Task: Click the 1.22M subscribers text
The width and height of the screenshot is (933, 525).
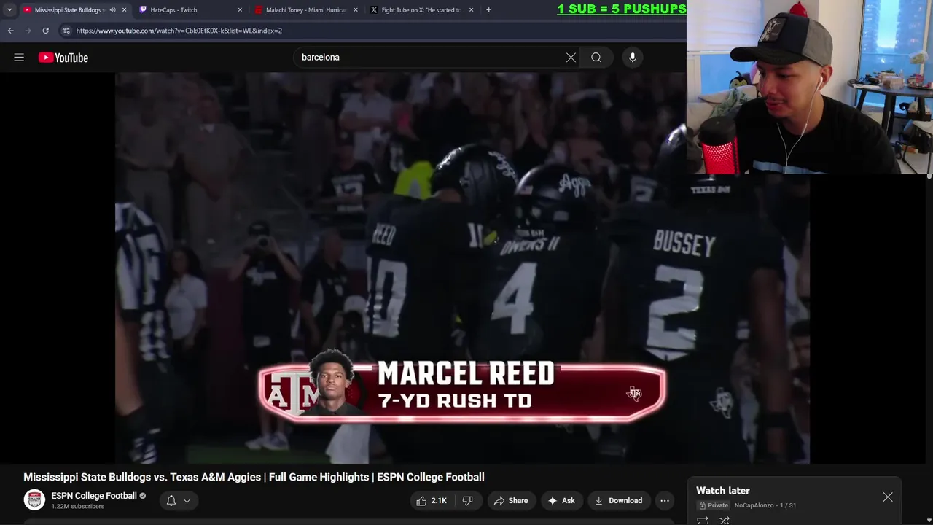Action: point(77,507)
